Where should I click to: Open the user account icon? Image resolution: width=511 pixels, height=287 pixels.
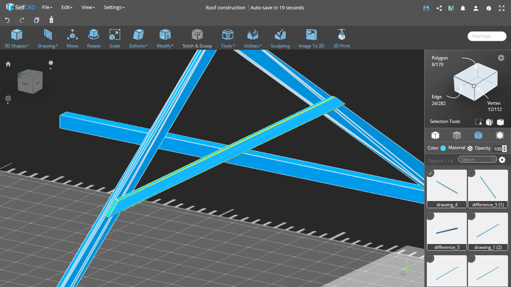coord(476,8)
